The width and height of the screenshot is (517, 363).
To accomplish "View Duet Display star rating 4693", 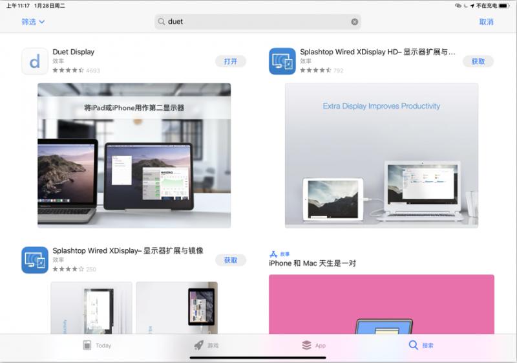I will [76, 71].
